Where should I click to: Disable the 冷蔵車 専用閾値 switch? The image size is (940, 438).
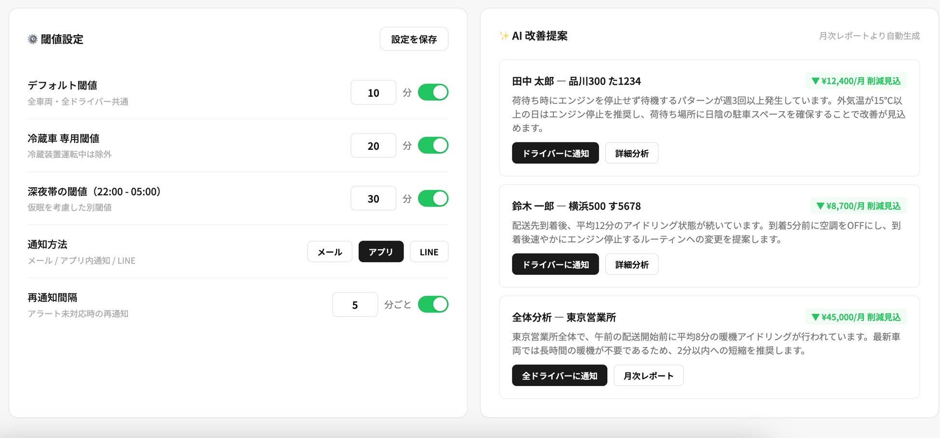click(x=432, y=145)
